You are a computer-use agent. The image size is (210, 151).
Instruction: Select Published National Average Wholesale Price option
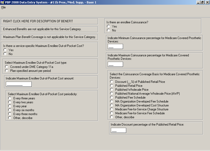(112, 94)
